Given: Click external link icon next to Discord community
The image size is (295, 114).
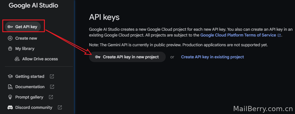Looking at the screenshot, I should [60, 107].
